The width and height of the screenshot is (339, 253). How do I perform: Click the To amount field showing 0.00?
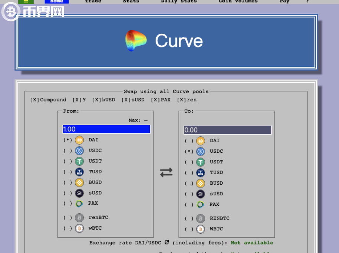coord(228,130)
